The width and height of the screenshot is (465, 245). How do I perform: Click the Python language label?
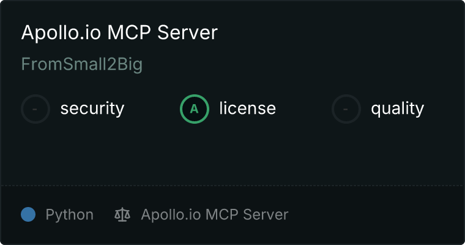click(70, 215)
